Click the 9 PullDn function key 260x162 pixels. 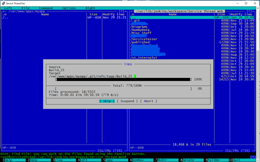click(x=217, y=160)
